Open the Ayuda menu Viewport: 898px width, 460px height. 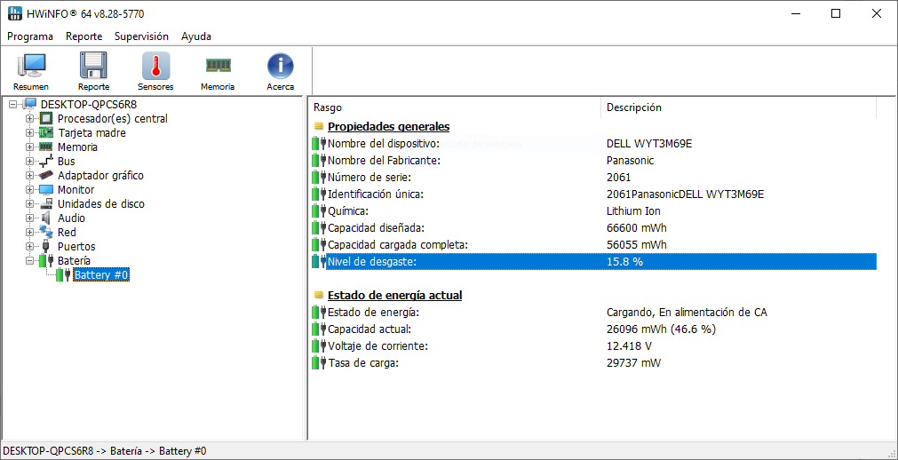[196, 36]
